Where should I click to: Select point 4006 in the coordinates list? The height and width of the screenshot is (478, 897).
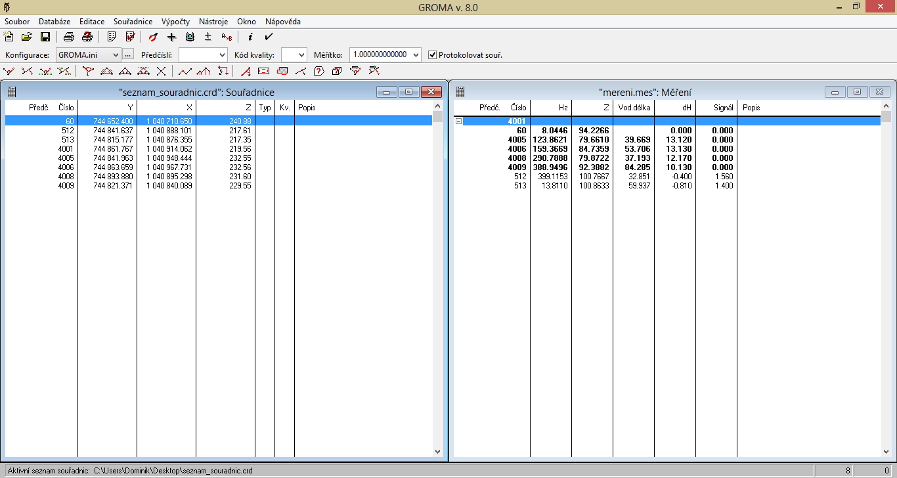(219, 167)
